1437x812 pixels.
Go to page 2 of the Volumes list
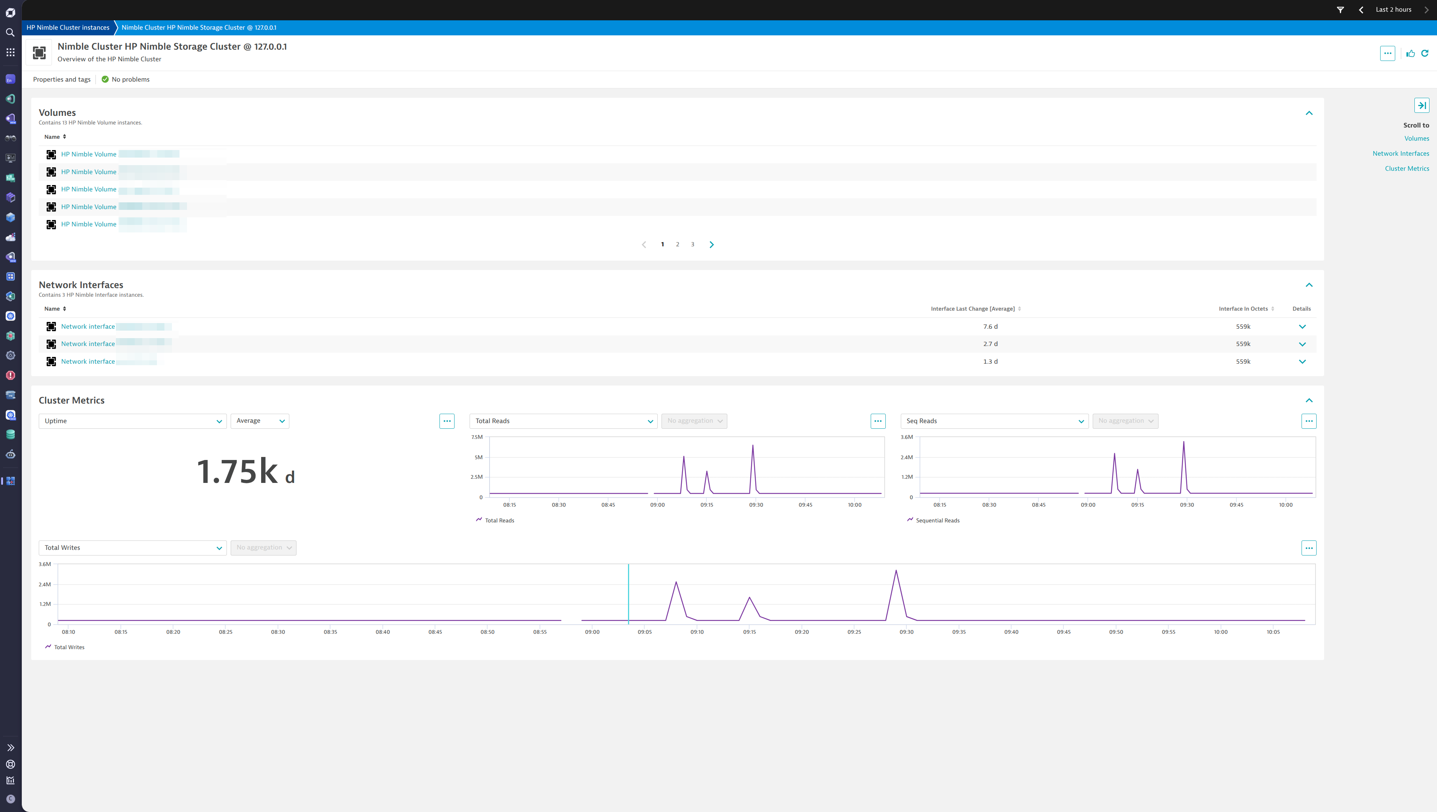click(x=677, y=244)
